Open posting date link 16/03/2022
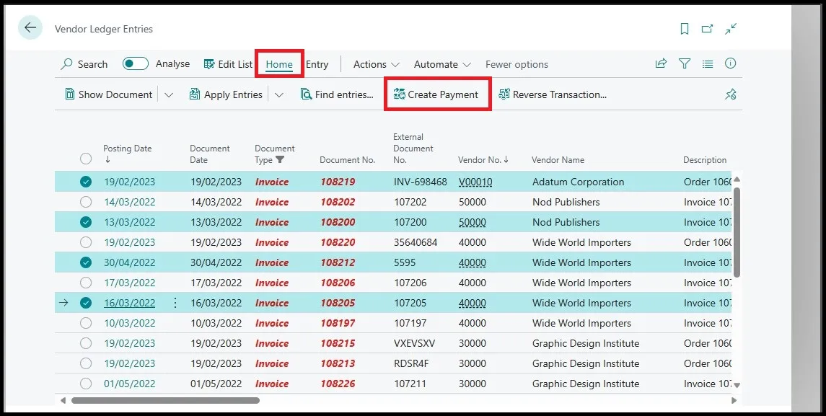Screen dimensions: 826x416 point(130,303)
